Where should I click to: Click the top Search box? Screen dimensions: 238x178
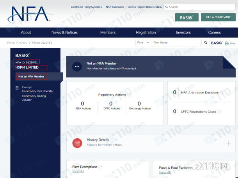coord(201,7)
